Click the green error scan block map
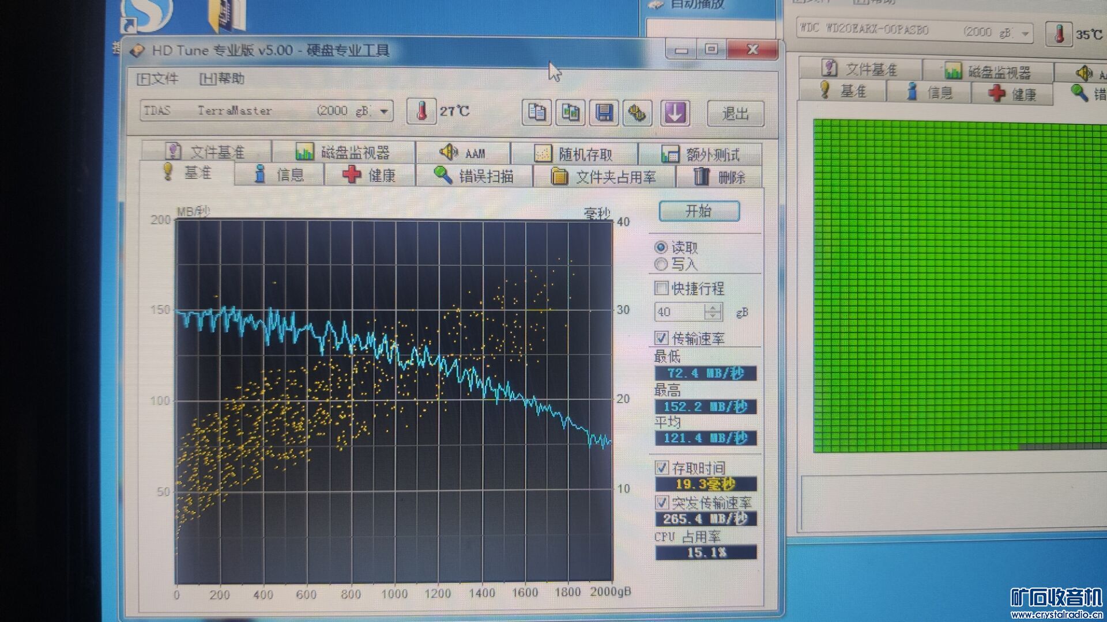Viewport: 1107px width, 622px height. (x=960, y=286)
